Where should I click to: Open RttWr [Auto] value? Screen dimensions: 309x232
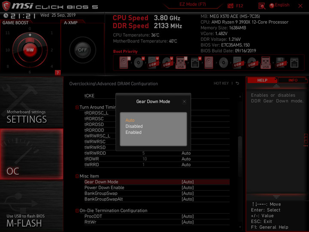pyautogui.click(x=188, y=222)
